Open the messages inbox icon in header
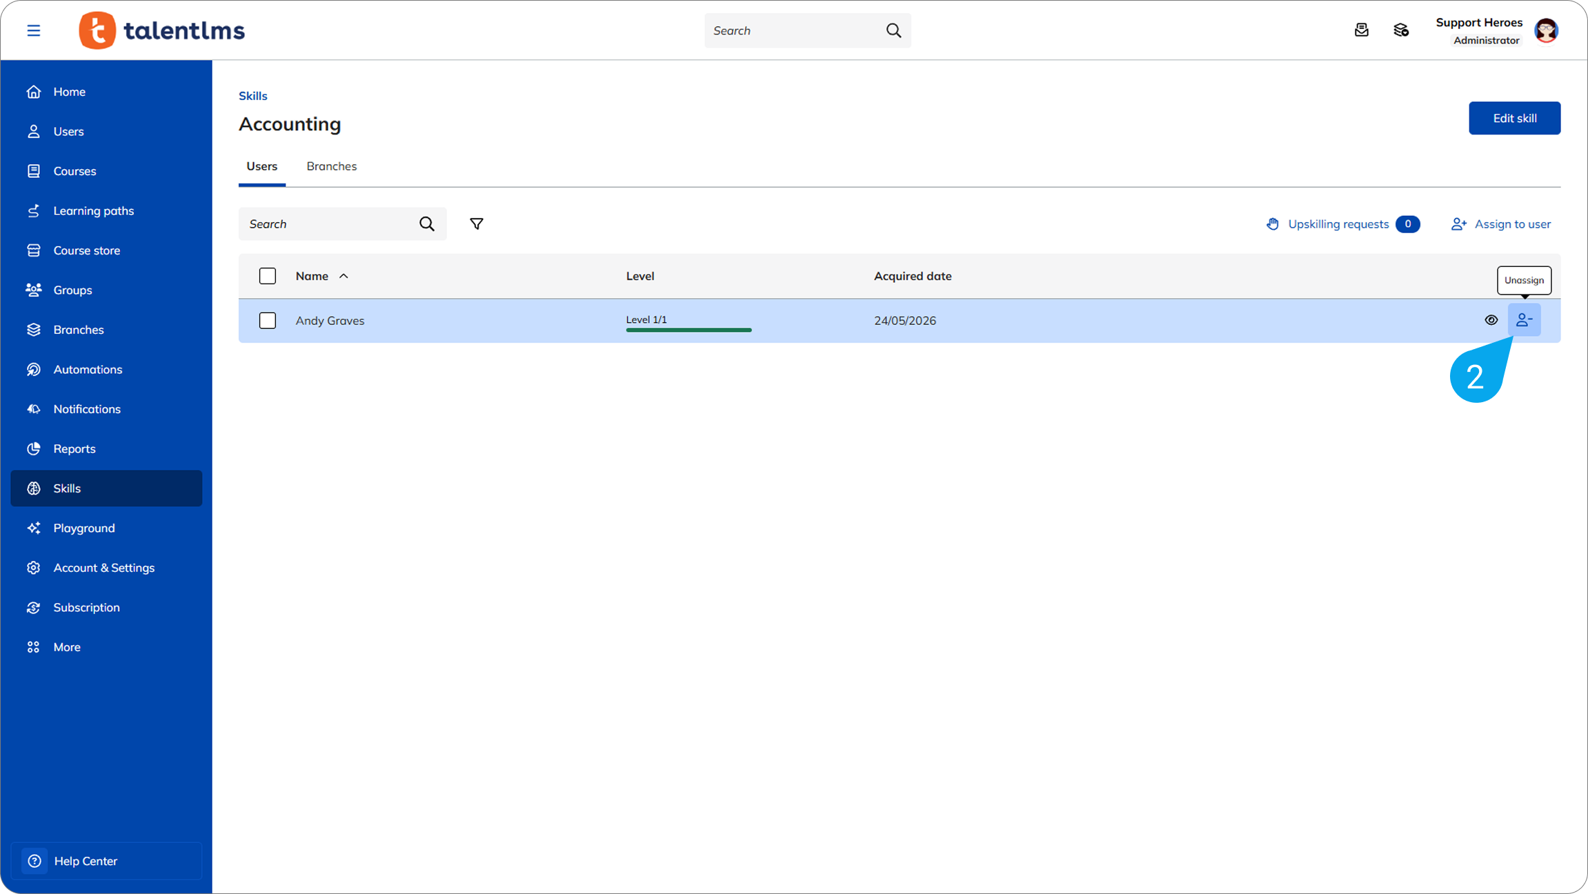Viewport: 1588px width, 894px height. [1361, 30]
